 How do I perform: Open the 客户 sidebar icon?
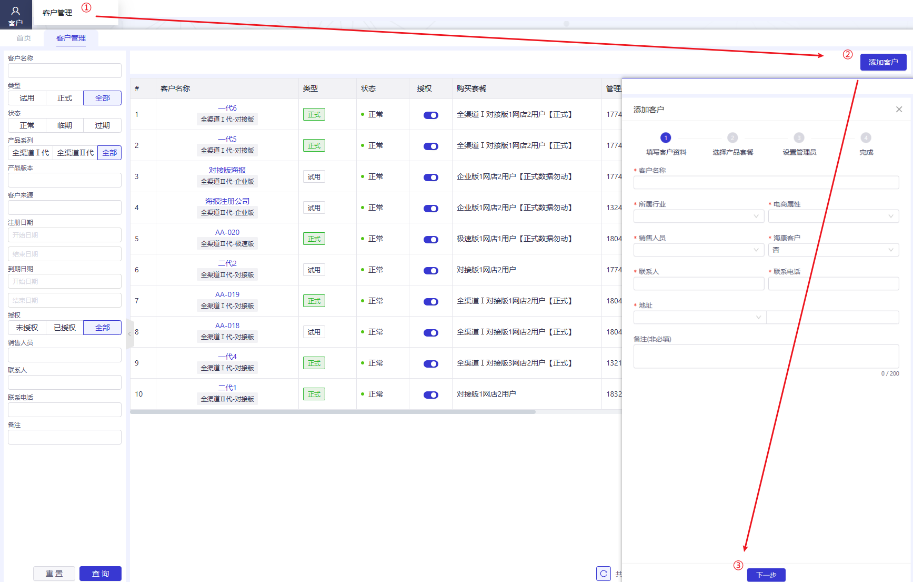(16, 15)
